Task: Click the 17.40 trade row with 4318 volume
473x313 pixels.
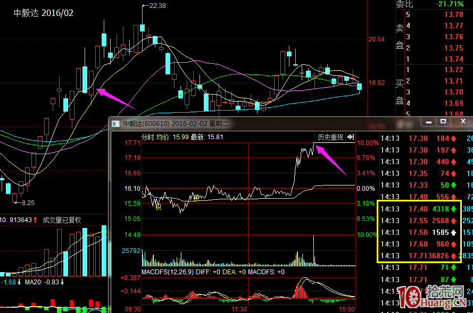Action: 418,209
